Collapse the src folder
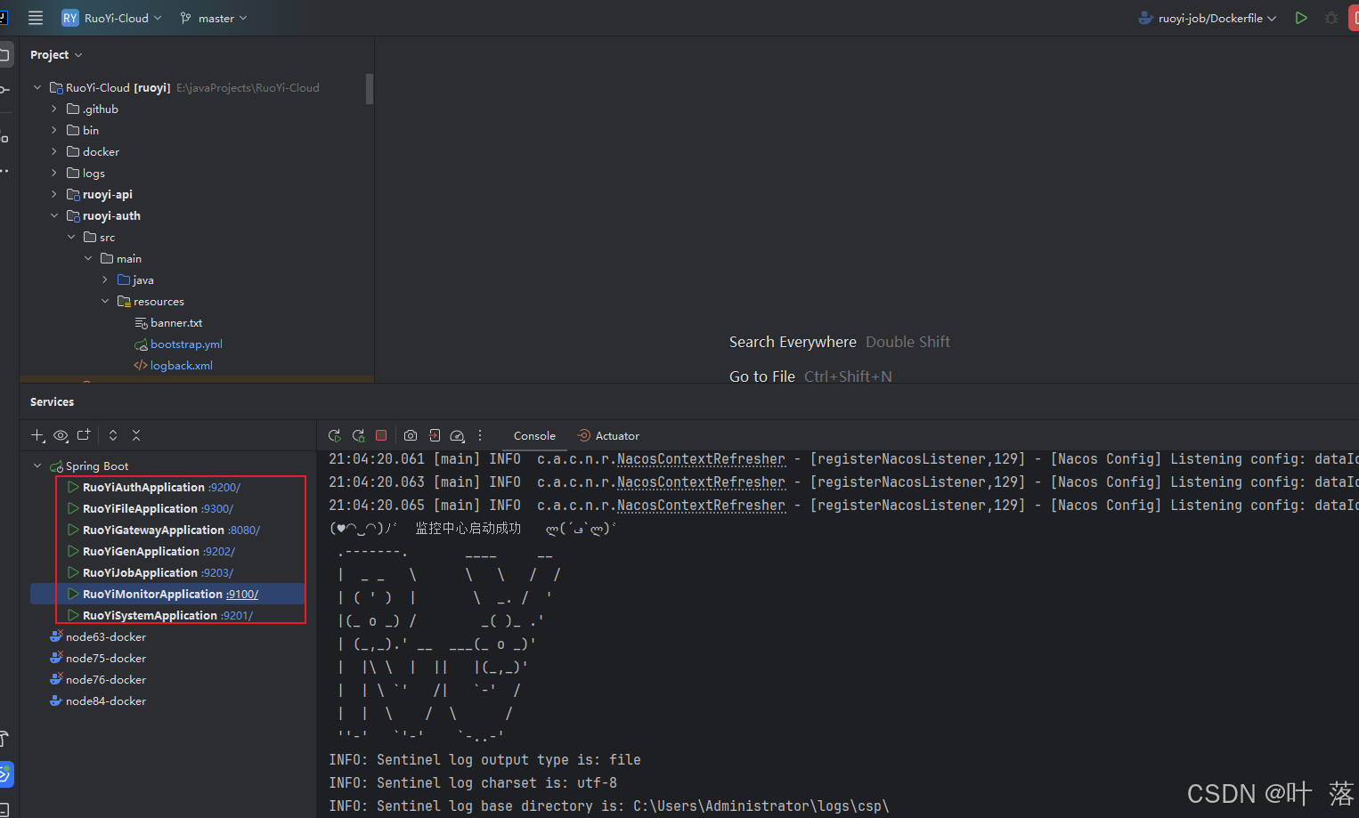 click(x=71, y=237)
